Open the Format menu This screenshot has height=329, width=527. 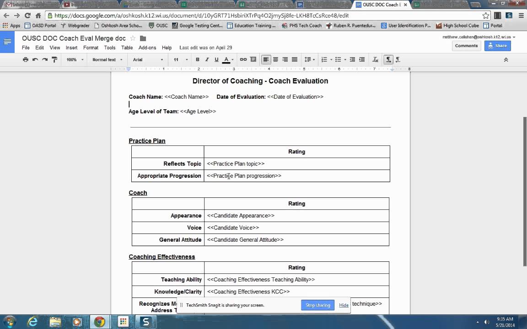pyautogui.click(x=91, y=48)
